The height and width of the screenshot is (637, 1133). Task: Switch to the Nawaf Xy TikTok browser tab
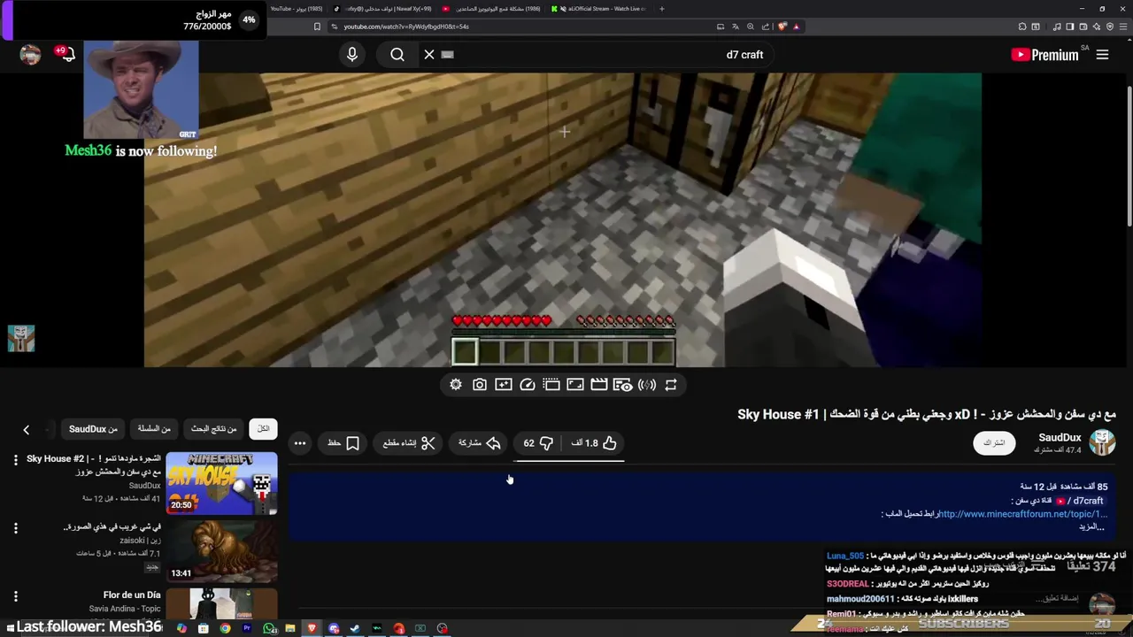pos(386,9)
